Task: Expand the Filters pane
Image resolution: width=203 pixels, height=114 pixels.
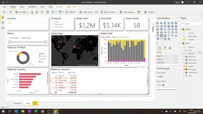Action: coord(153,18)
